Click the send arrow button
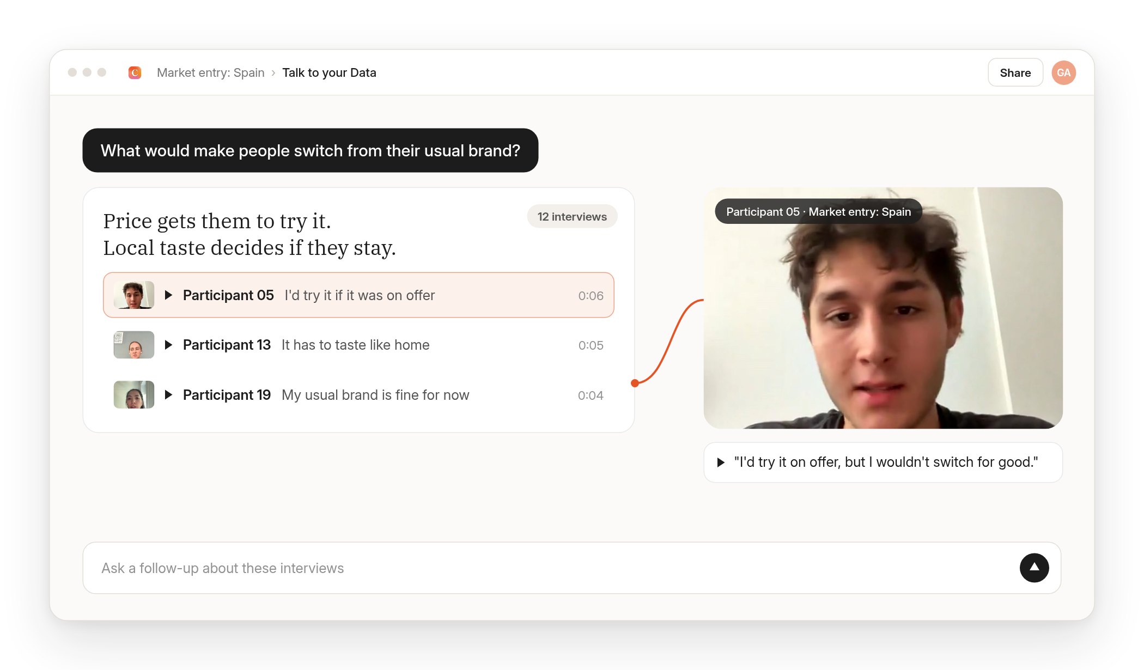The height and width of the screenshot is (670, 1144). 1034,568
